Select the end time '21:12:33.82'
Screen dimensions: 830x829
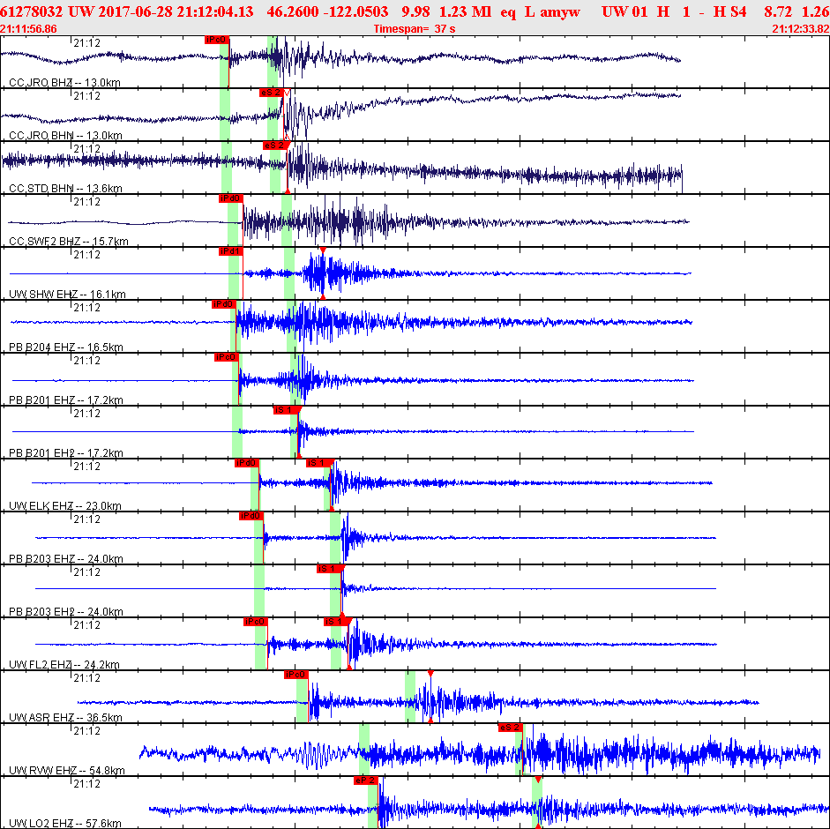(801, 29)
